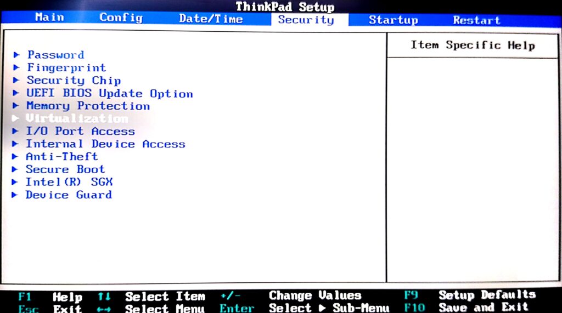Click the Select Sub-Menu label
This screenshot has height=313, width=562.
[329, 308]
